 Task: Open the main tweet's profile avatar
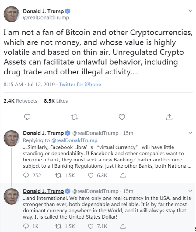(12, 14)
